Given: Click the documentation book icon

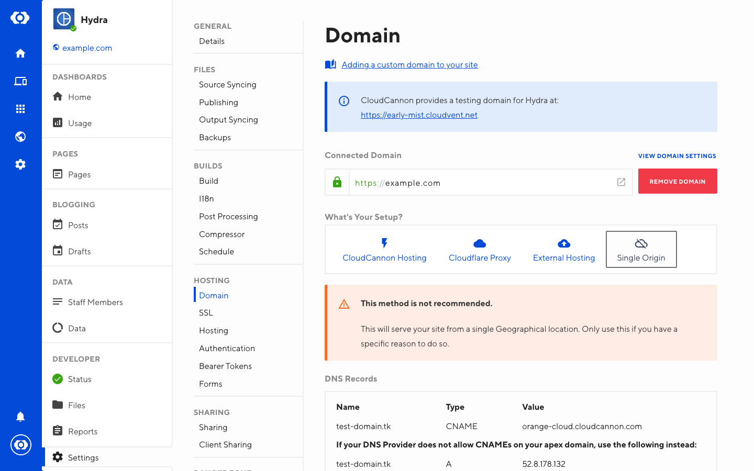Looking at the screenshot, I should pyautogui.click(x=330, y=64).
